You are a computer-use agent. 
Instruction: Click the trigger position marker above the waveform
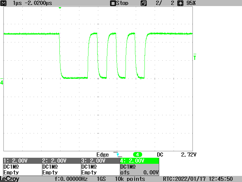(x=60, y=8)
